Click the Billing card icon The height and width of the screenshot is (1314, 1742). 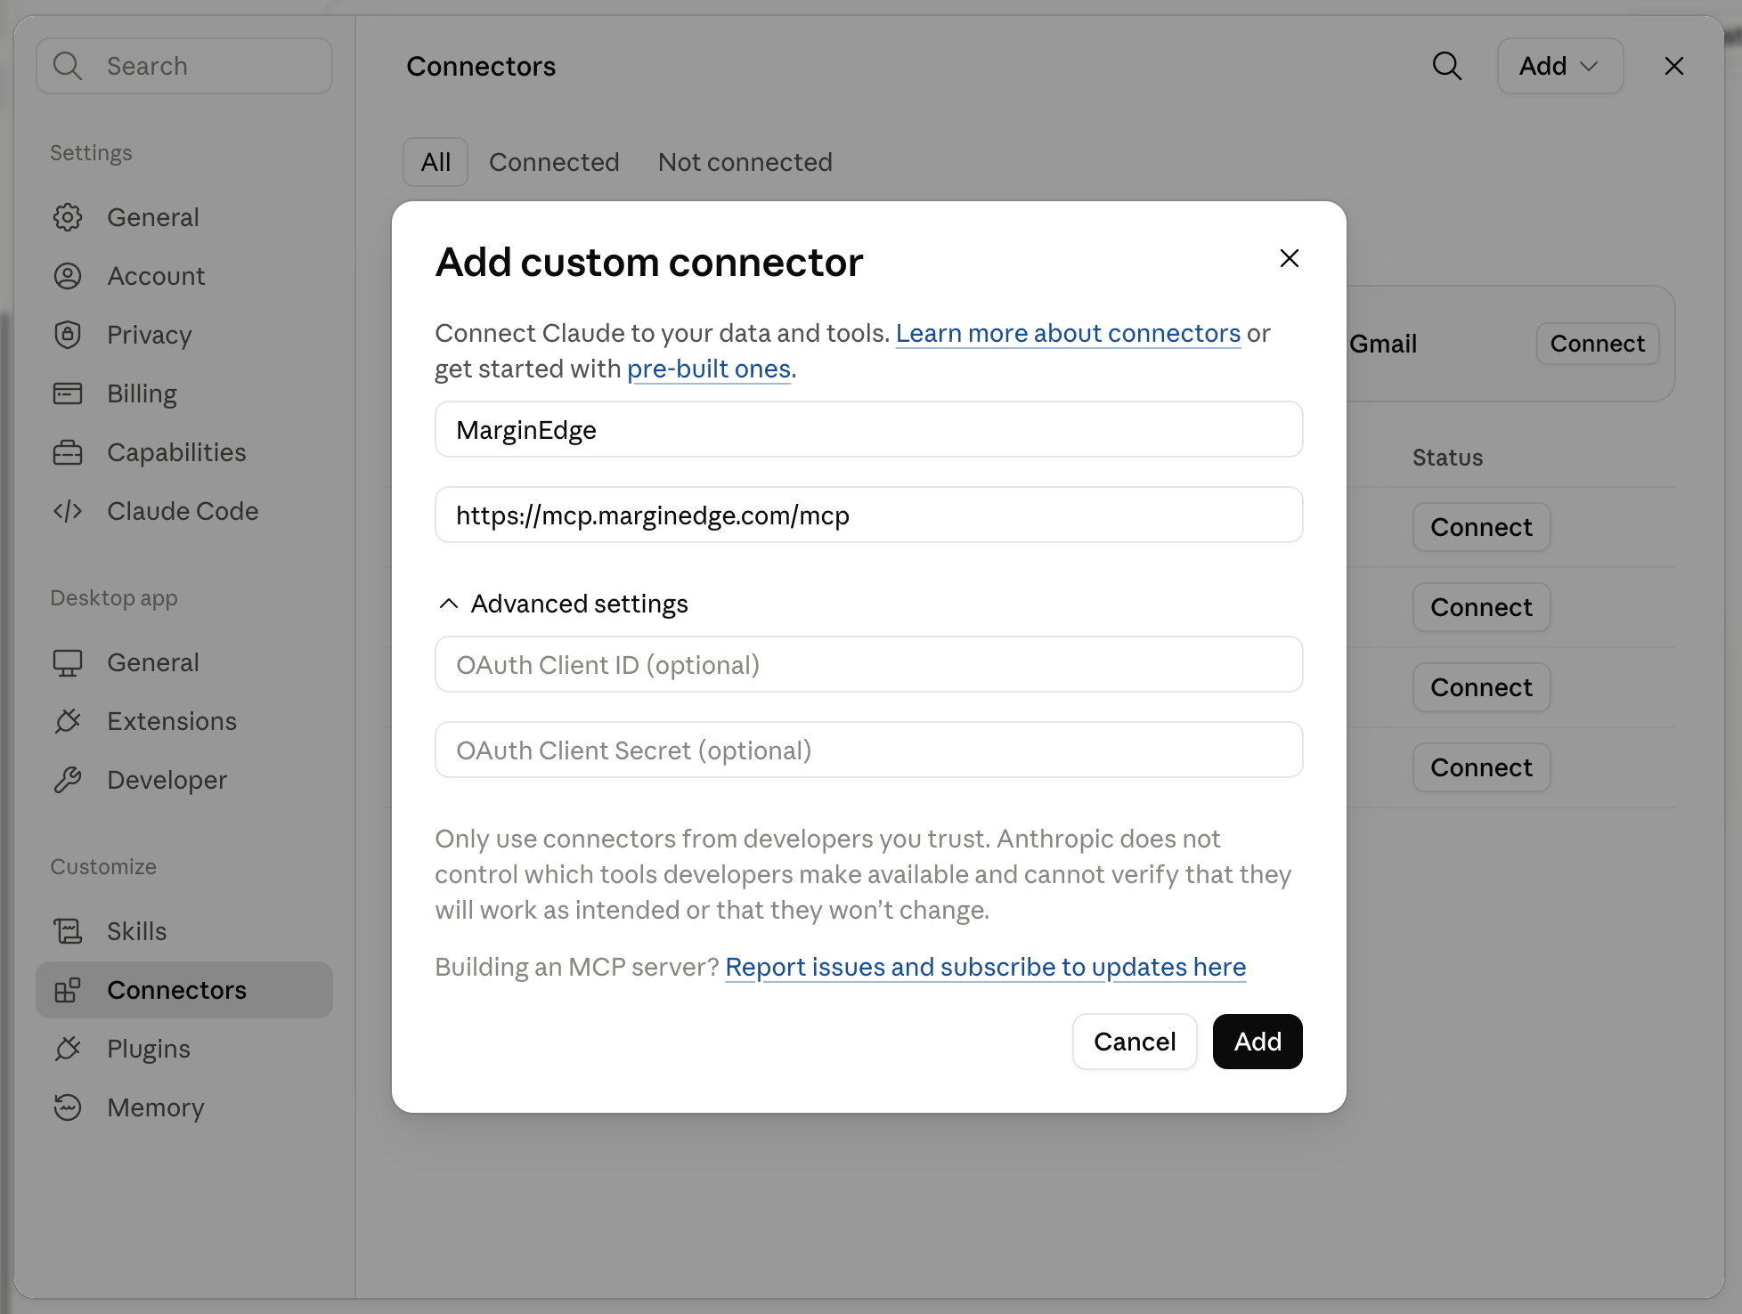(x=68, y=393)
